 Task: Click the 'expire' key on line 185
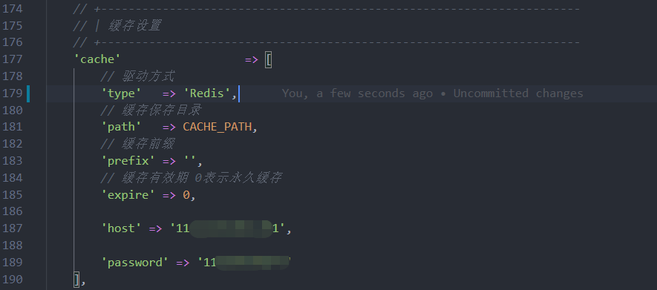[x=125, y=195]
